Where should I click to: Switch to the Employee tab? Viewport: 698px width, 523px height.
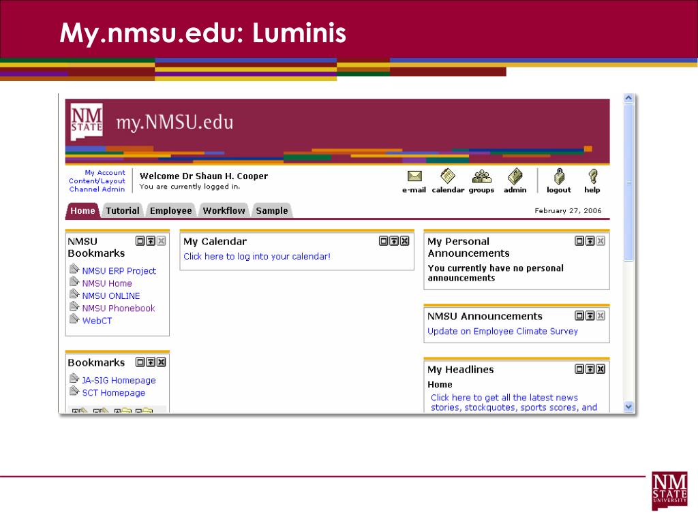point(171,211)
